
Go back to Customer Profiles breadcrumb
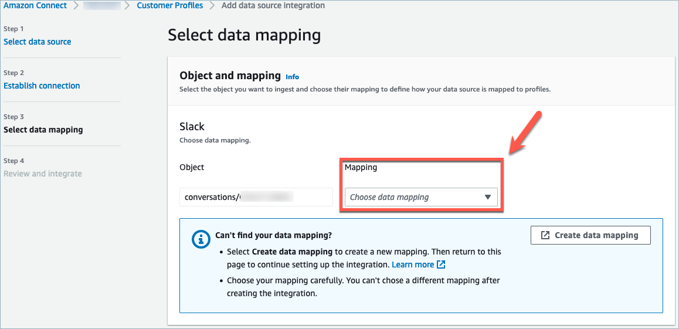coord(169,5)
